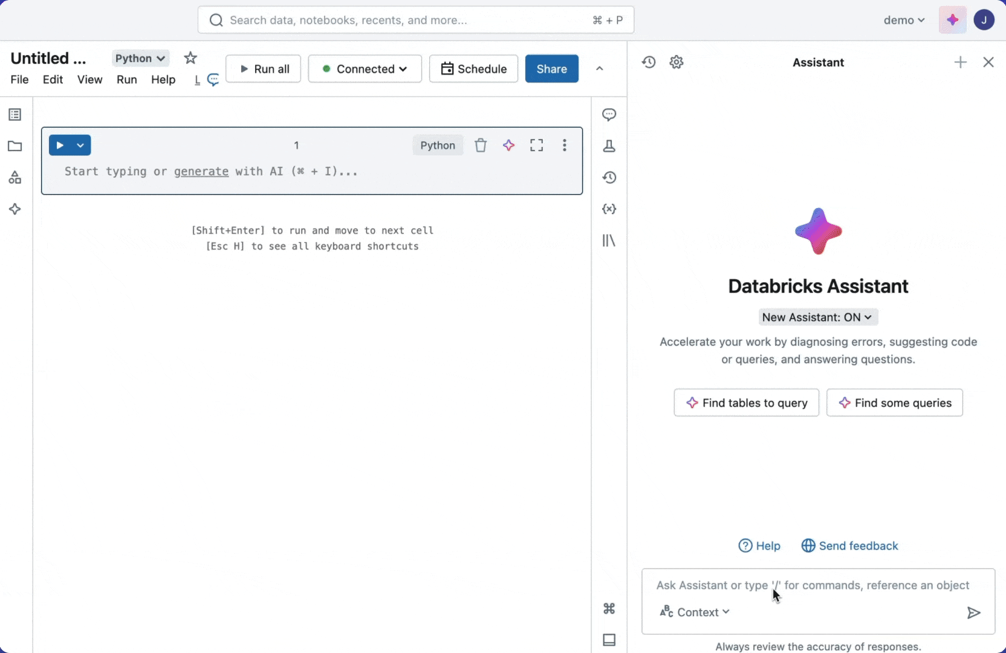The height and width of the screenshot is (653, 1006).
Task: Open the libraries icon in right rail
Action: (x=609, y=241)
